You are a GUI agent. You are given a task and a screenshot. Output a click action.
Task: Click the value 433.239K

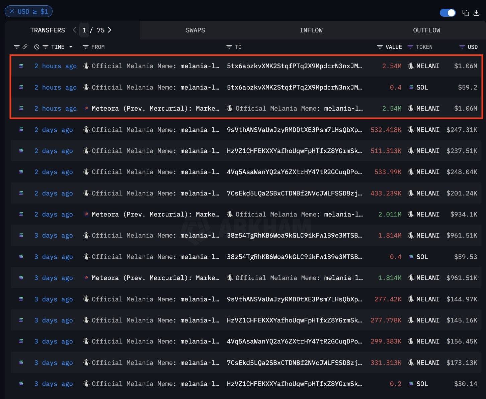coord(386,193)
